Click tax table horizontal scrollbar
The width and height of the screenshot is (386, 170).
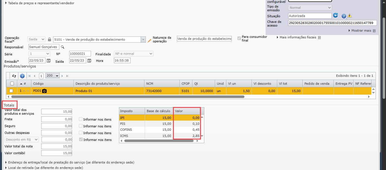tap(159, 141)
